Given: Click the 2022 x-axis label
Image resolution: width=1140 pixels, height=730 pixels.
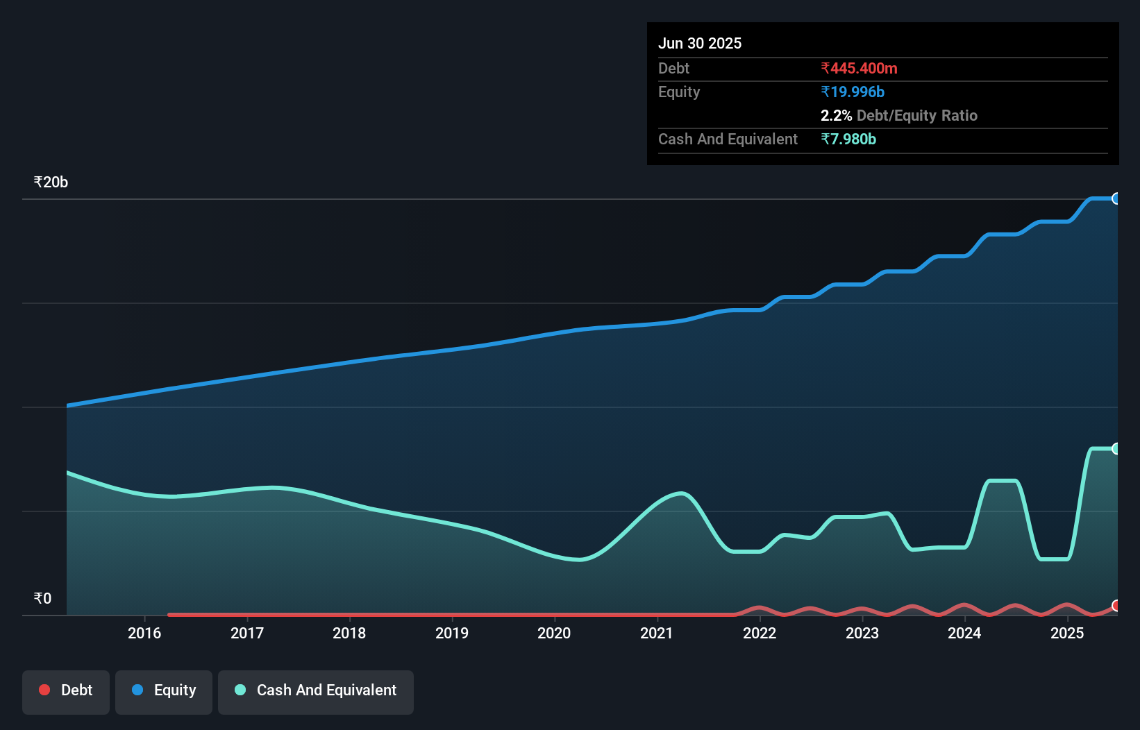Looking at the screenshot, I should click(x=760, y=633).
